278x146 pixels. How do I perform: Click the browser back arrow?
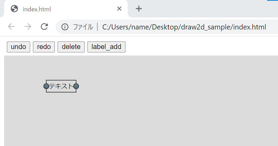[11, 27]
